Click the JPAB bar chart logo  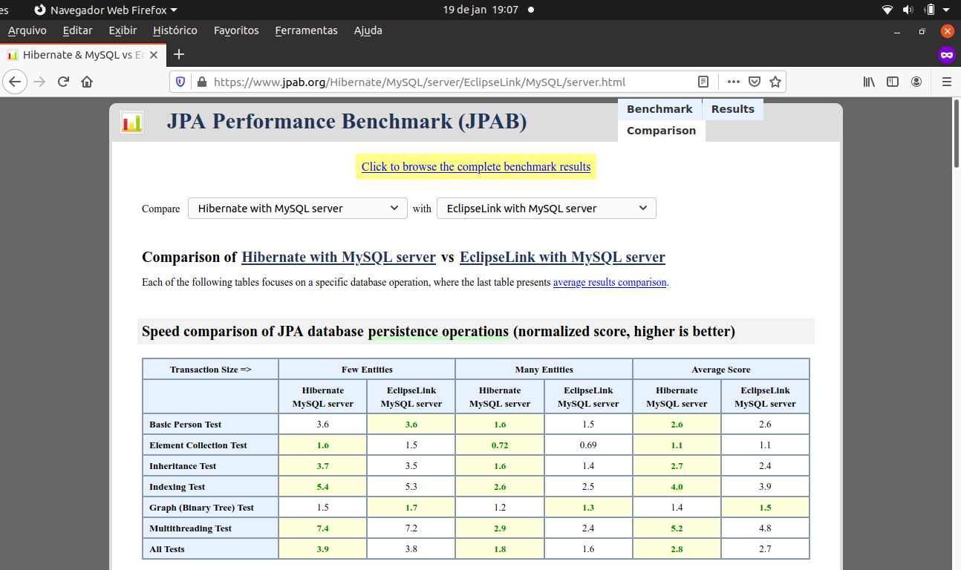click(131, 122)
